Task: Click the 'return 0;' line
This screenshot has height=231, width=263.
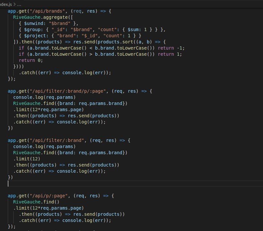Action: click(31, 61)
